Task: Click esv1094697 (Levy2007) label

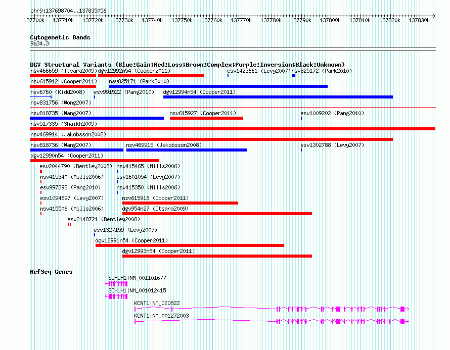Action: 72,198
